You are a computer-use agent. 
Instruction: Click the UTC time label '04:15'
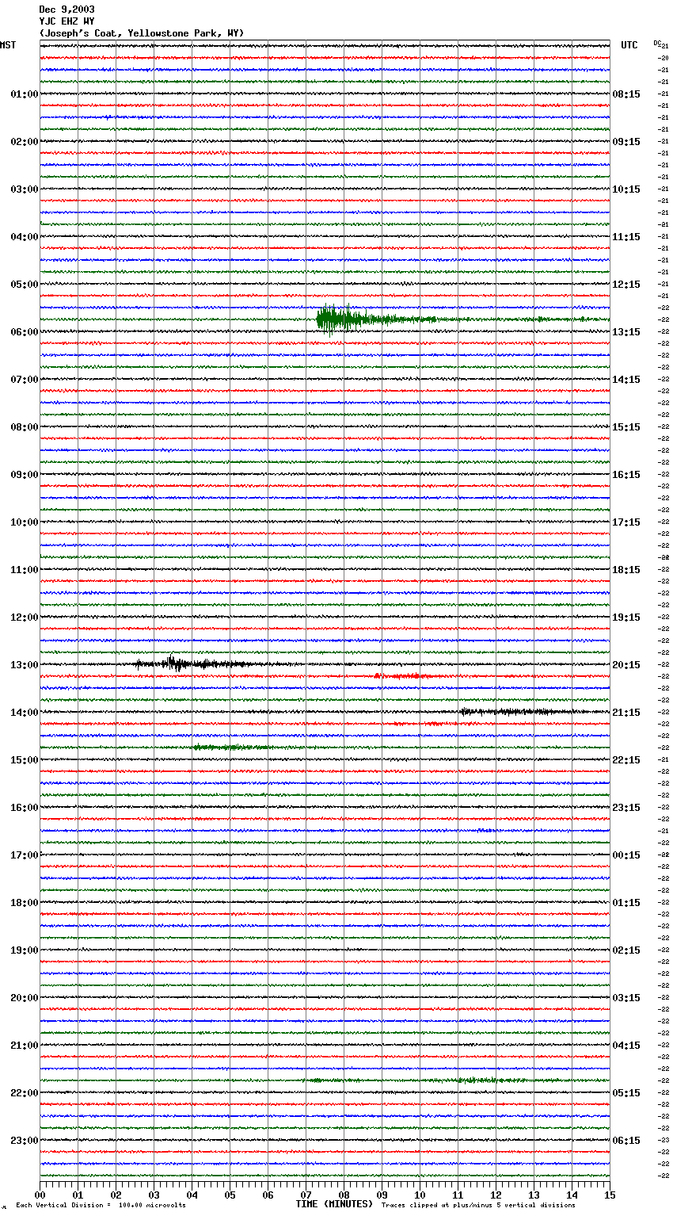pyautogui.click(x=626, y=1046)
